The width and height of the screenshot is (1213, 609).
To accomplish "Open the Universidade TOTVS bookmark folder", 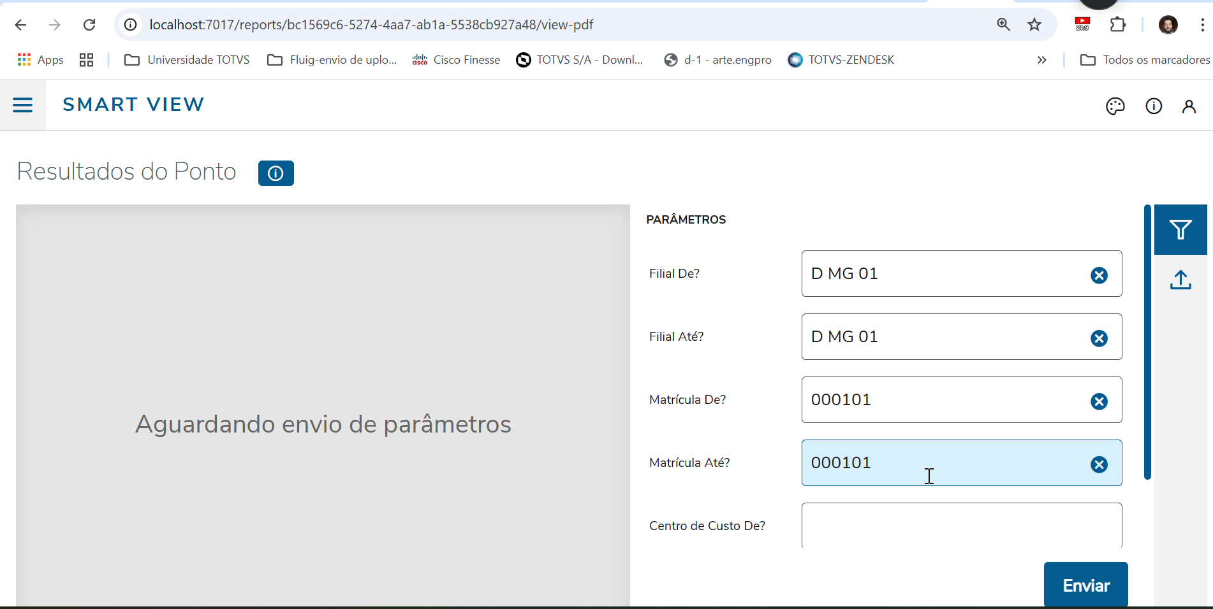I will (186, 59).
